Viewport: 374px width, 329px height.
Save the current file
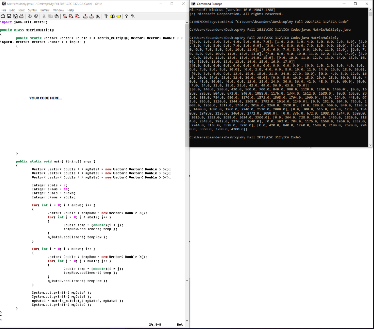9,16
